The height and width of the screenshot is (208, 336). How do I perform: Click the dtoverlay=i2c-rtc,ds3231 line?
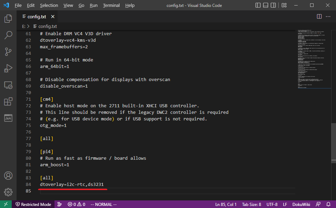coord(72,184)
